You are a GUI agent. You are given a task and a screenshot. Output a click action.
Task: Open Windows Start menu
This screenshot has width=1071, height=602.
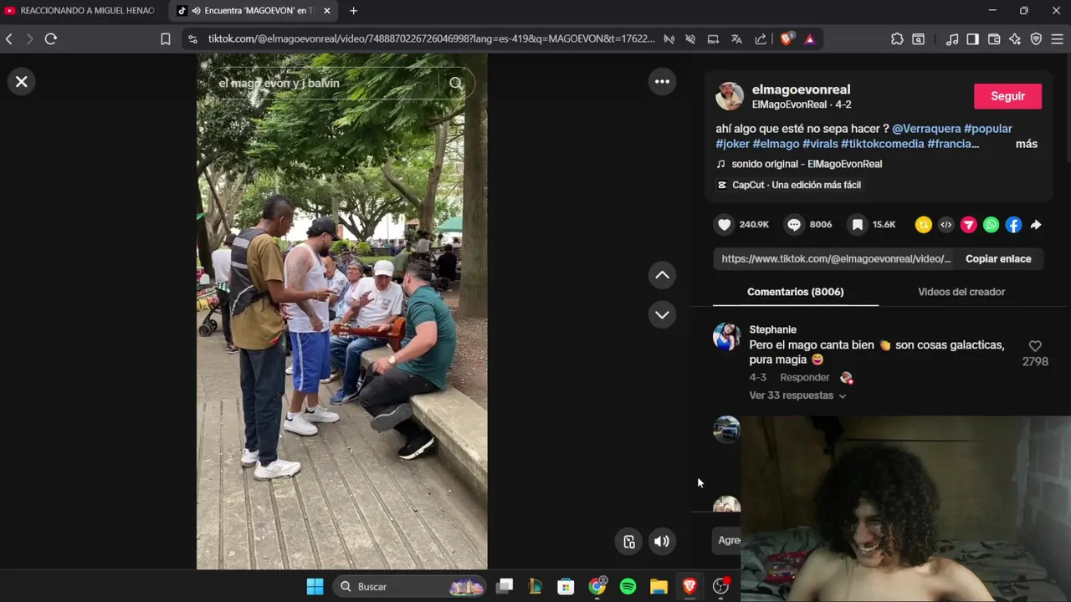pos(315,587)
